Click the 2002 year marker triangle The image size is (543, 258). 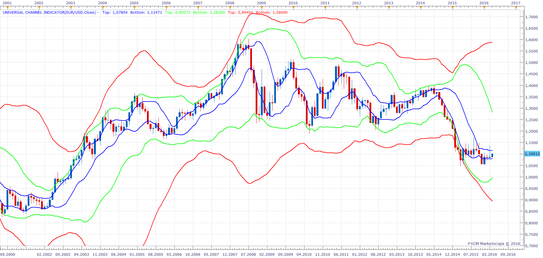pos(39,8)
